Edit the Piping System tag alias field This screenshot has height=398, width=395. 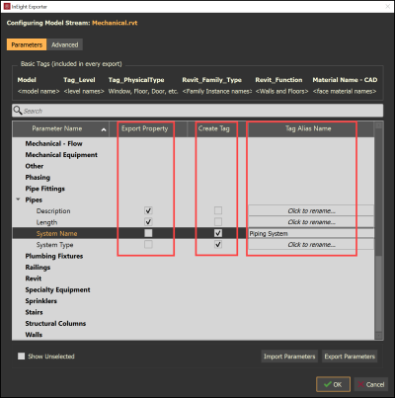point(311,233)
